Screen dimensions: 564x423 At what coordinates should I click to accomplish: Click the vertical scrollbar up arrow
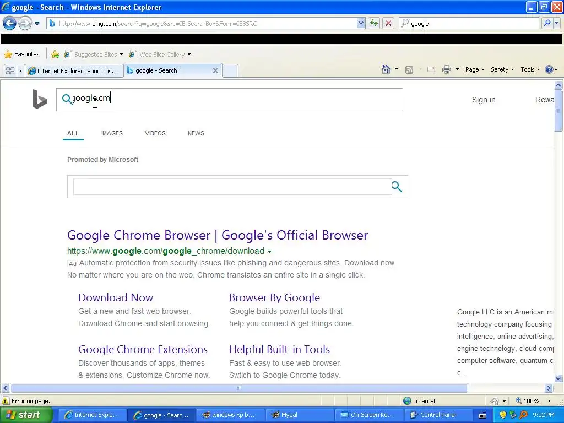pos(558,85)
